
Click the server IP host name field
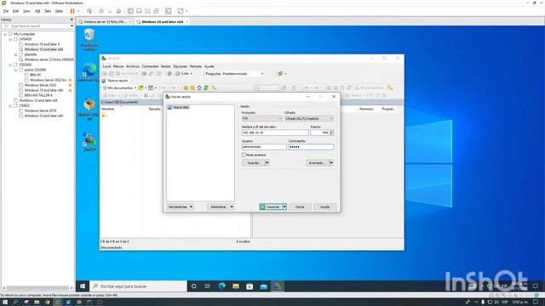click(x=275, y=133)
